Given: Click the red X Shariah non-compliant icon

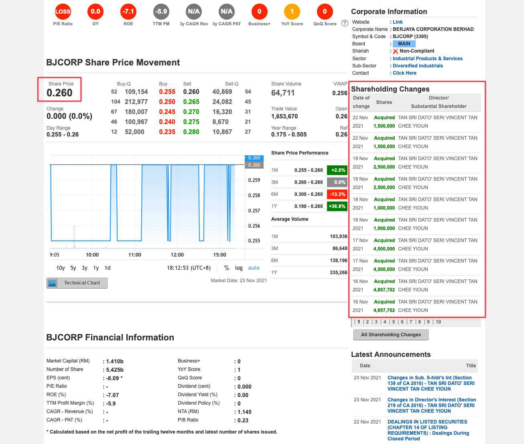Looking at the screenshot, I should 396,51.
